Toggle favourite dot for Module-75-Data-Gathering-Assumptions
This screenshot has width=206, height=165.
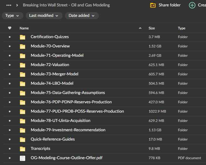10,93
